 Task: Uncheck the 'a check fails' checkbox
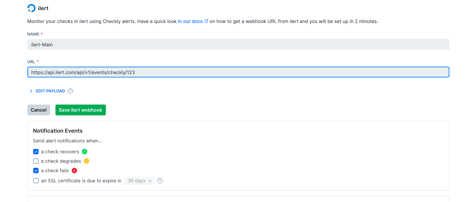(36, 171)
